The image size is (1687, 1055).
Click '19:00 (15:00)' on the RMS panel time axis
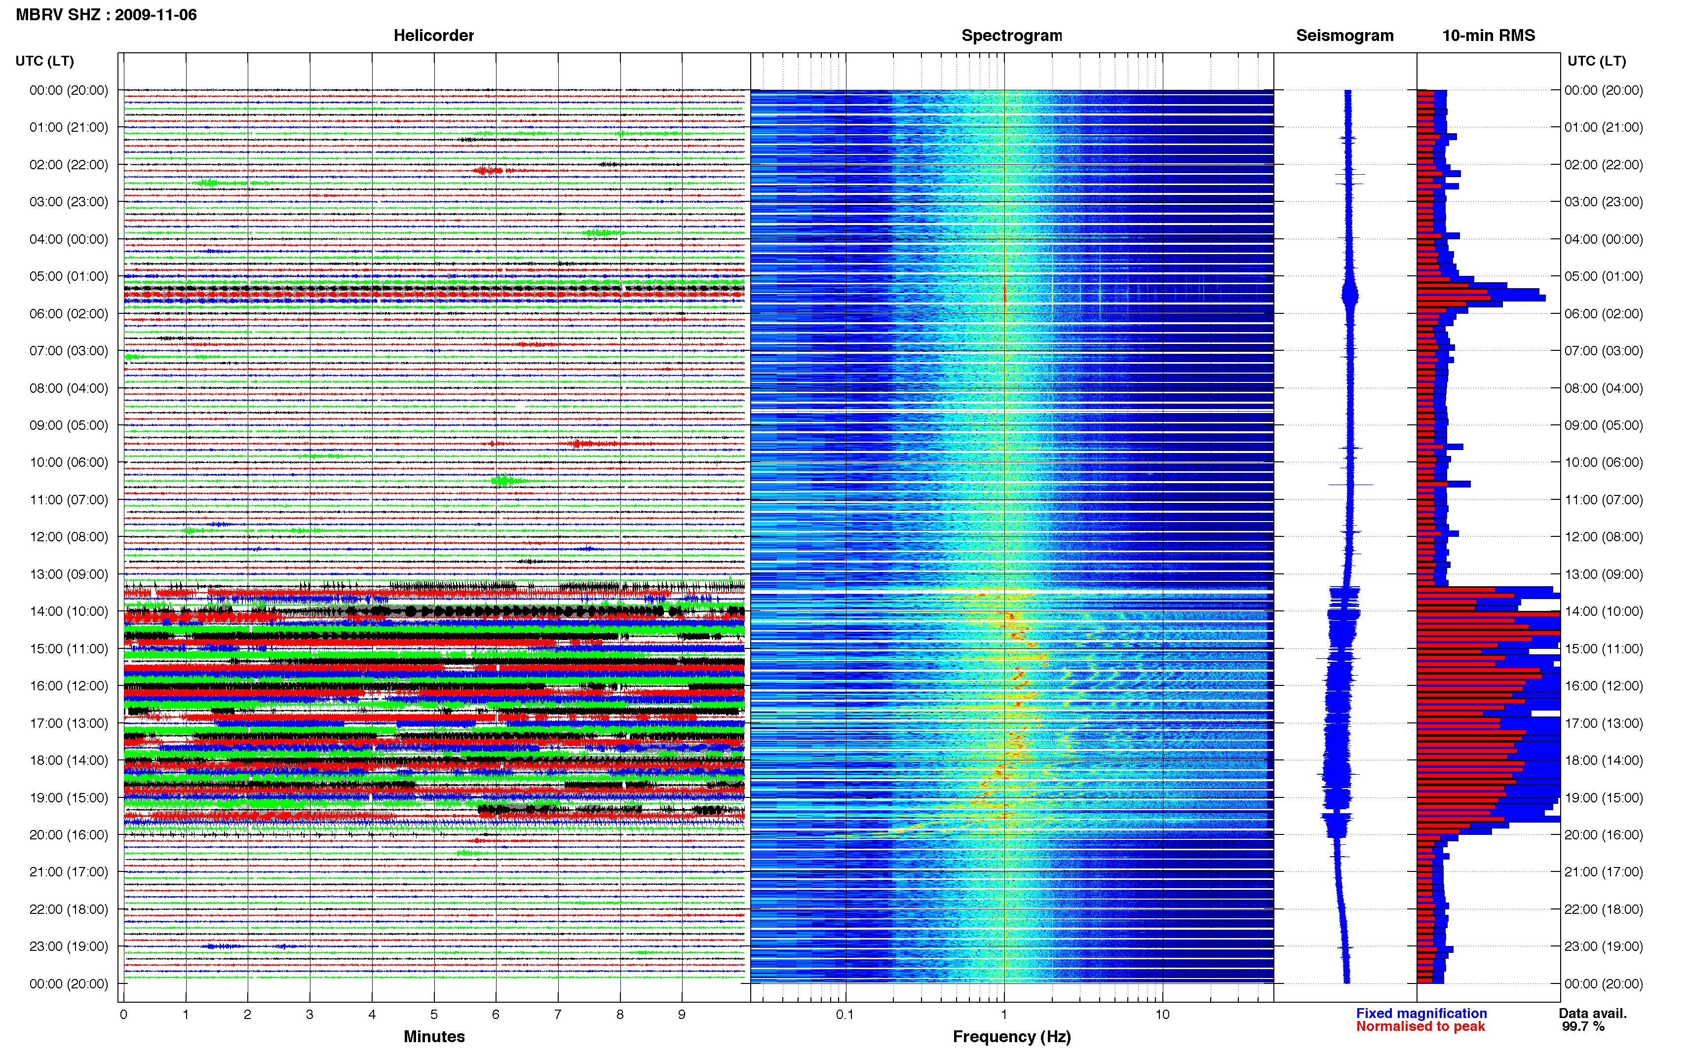tap(1603, 797)
